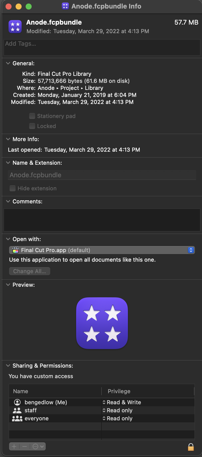The height and width of the screenshot is (457, 202).
Task: Click the title bar proxy document icon
Action: click(65, 6)
